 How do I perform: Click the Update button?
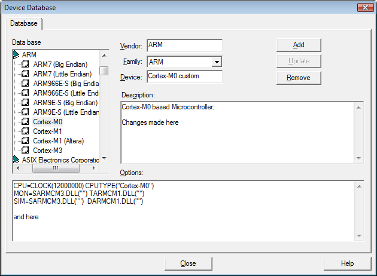299,61
